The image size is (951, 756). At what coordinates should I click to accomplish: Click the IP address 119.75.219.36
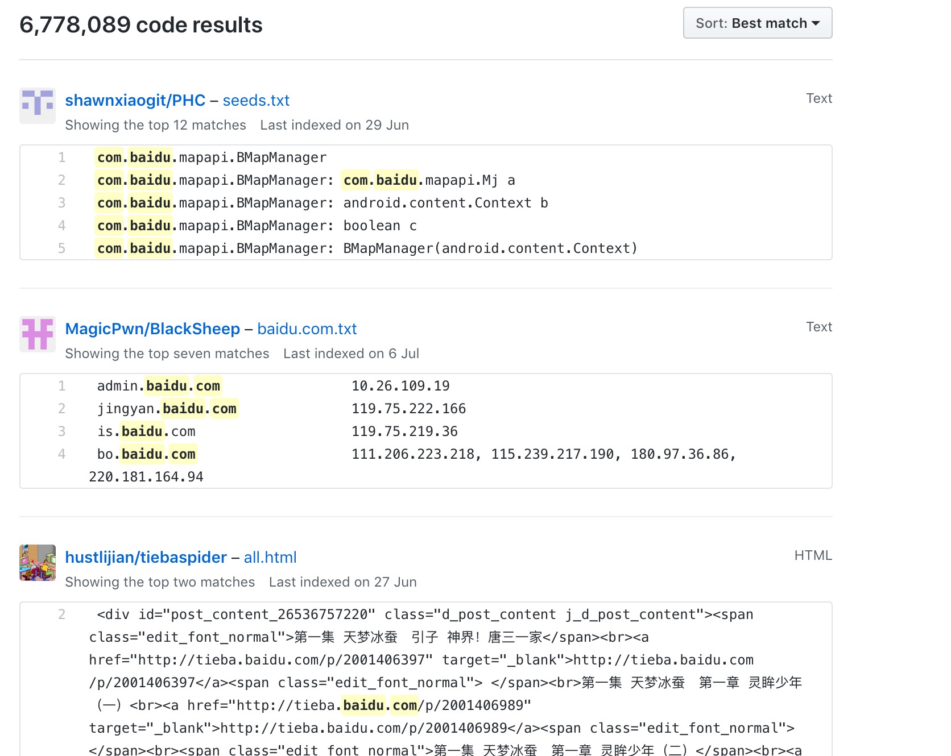404,431
